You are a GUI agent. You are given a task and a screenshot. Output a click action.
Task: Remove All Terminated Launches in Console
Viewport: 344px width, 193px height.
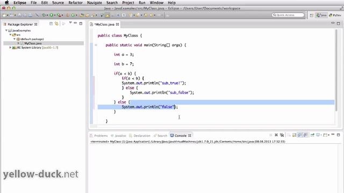pos(282,135)
